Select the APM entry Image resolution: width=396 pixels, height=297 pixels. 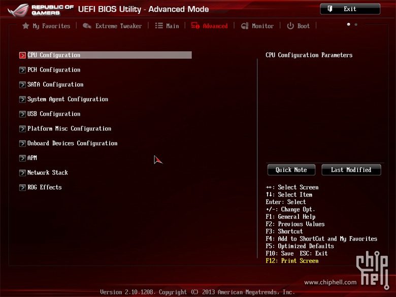pyautogui.click(x=32, y=158)
